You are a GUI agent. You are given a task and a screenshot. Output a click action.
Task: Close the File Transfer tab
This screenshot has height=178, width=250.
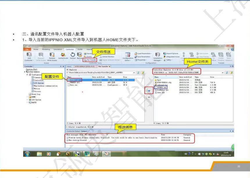point(110,66)
